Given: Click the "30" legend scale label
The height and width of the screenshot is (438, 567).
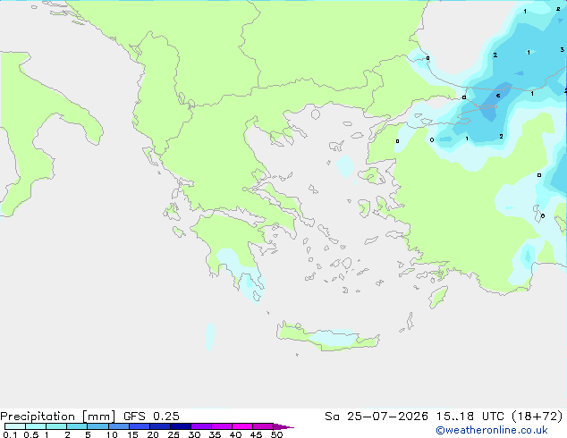Looking at the screenshot, I should click(x=194, y=434).
